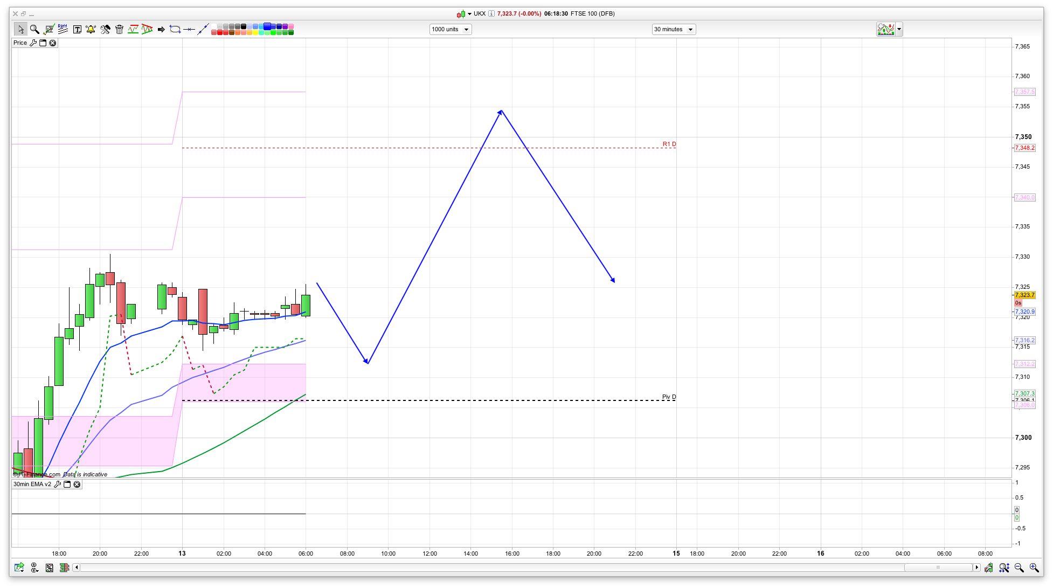Click the Raff regression channel tool
1053x588 pixels.
(x=63, y=29)
